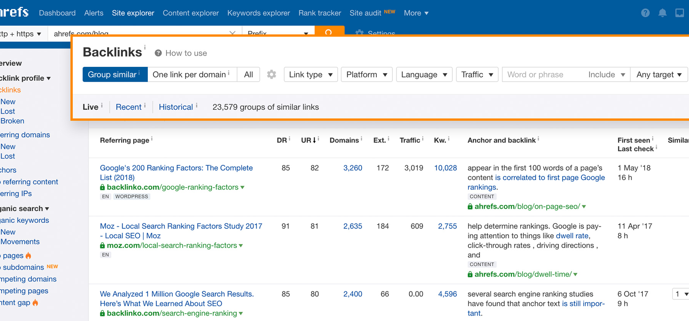
Task: Open the Link type dropdown
Action: tap(311, 75)
